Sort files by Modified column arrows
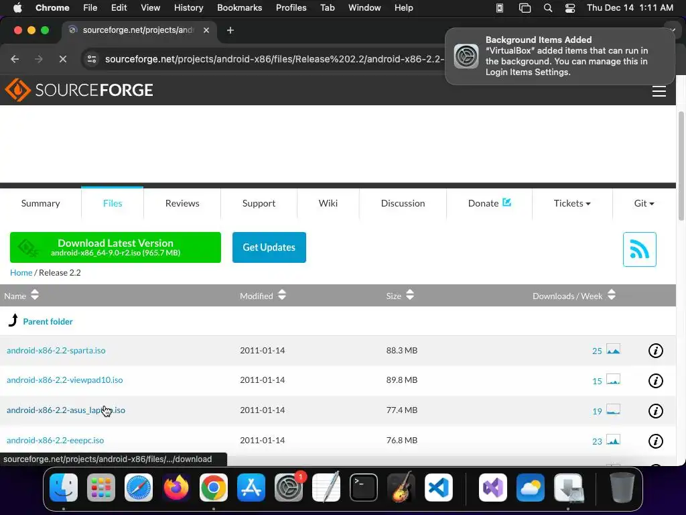Screen dimensions: 686x515 coord(282,295)
